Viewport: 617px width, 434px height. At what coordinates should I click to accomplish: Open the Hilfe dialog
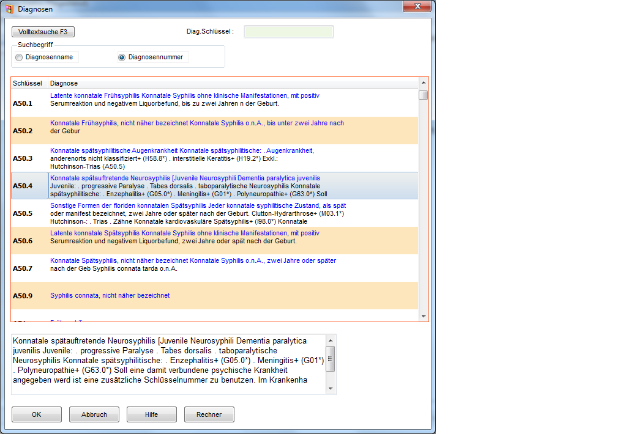click(x=151, y=414)
